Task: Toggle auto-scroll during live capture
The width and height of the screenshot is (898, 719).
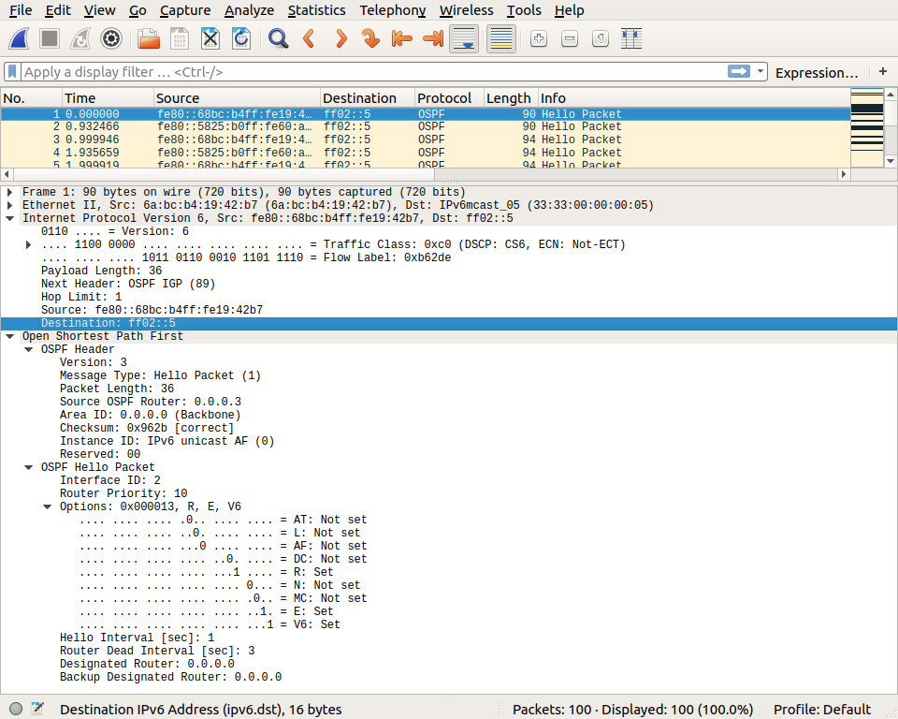Action: click(464, 39)
